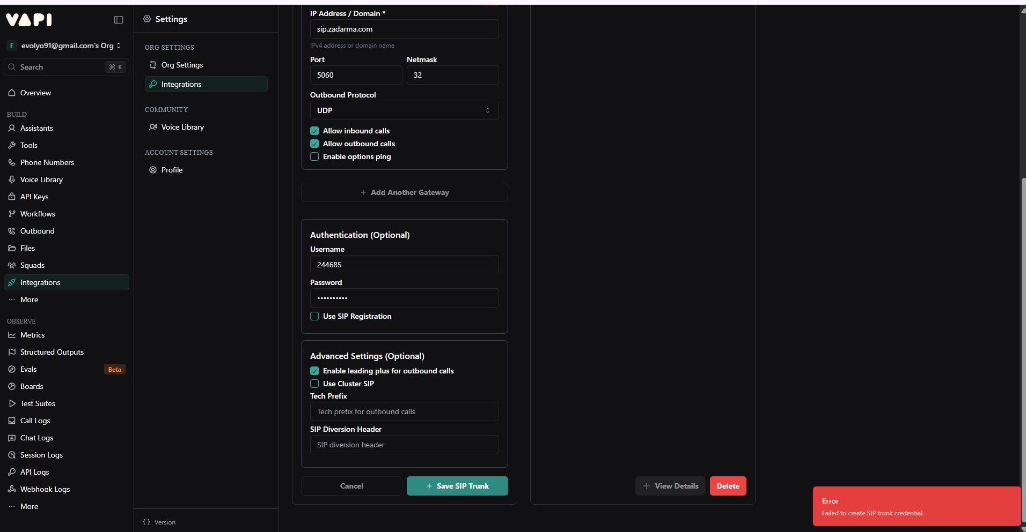Click the Overview home icon
This screenshot has width=1026, height=532.
click(x=12, y=93)
